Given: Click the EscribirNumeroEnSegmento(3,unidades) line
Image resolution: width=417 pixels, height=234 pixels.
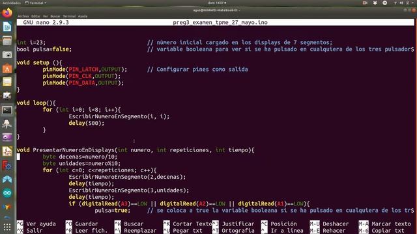Looking at the screenshot, I should [x=129, y=190].
